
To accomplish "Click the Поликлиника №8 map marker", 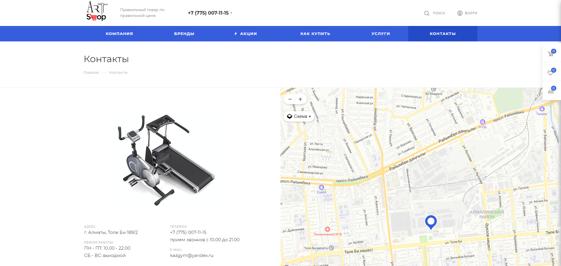I will [328, 229].
